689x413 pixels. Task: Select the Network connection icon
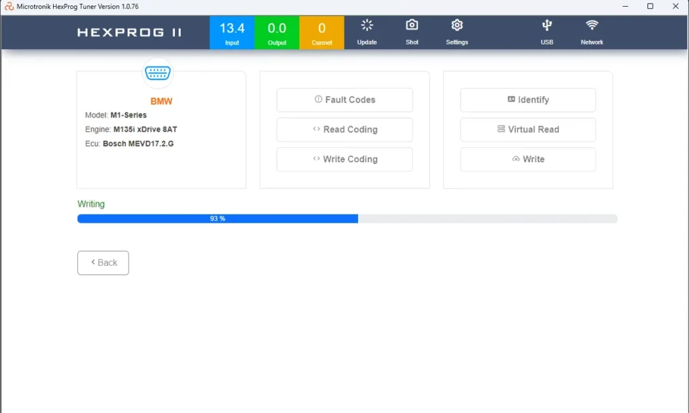[591, 32]
